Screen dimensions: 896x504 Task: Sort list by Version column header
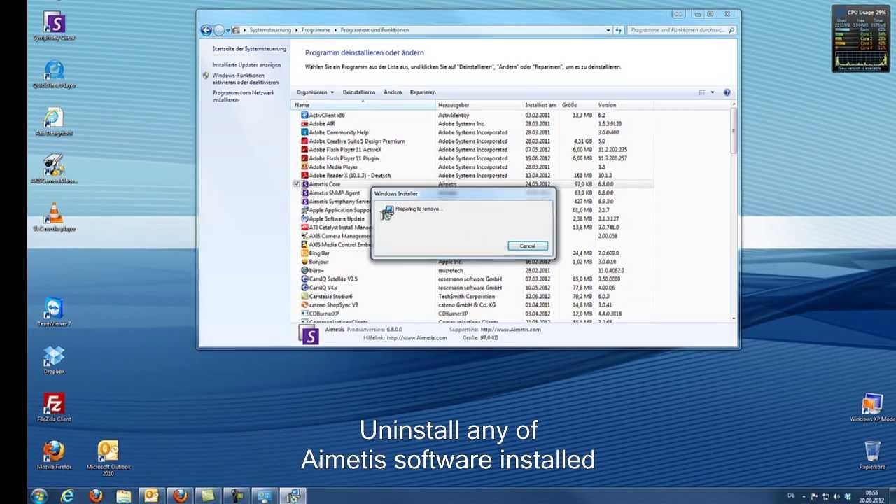pos(624,105)
